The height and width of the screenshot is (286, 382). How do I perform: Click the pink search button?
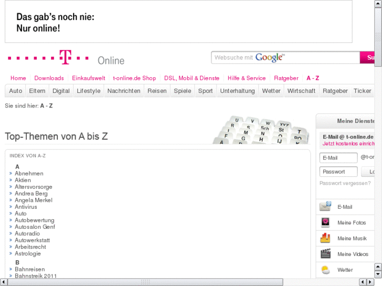coord(367,57)
